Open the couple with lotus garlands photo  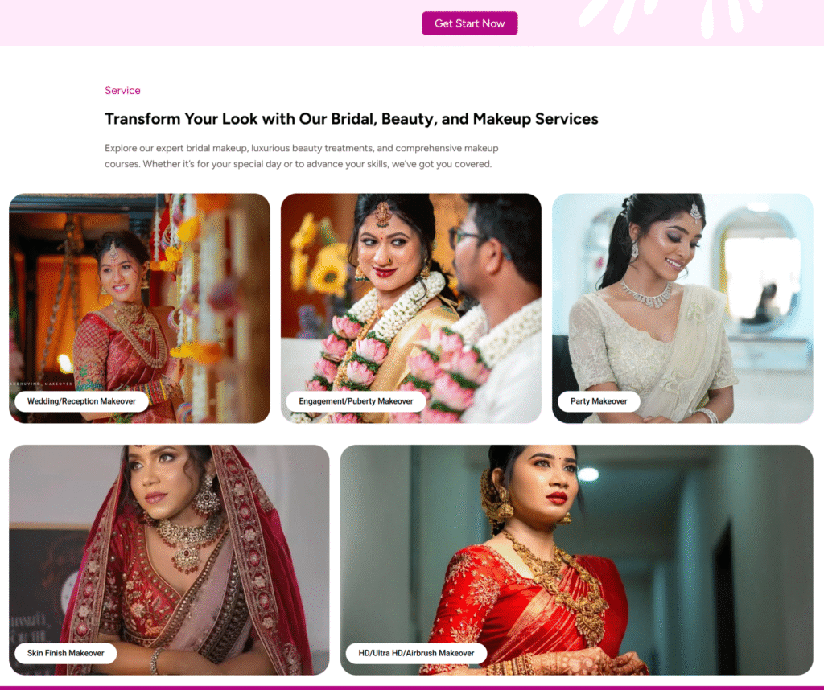point(411,308)
